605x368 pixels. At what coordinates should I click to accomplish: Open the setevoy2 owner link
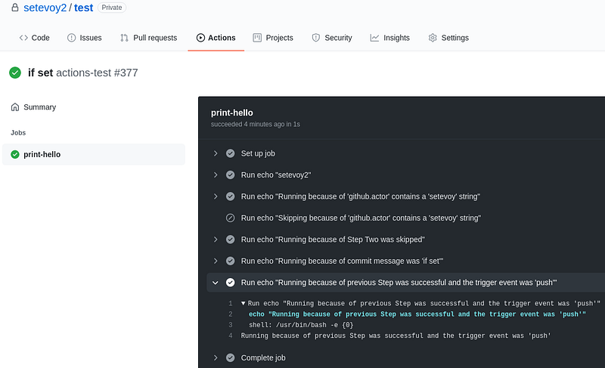point(45,8)
